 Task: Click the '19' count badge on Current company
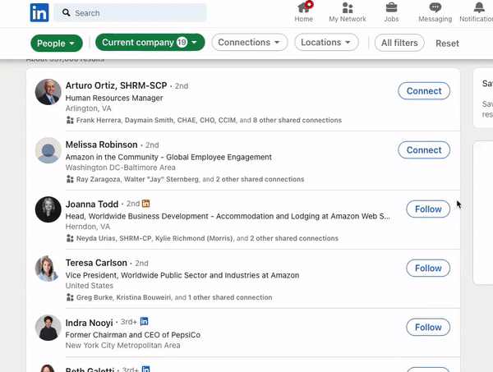pyautogui.click(x=182, y=42)
